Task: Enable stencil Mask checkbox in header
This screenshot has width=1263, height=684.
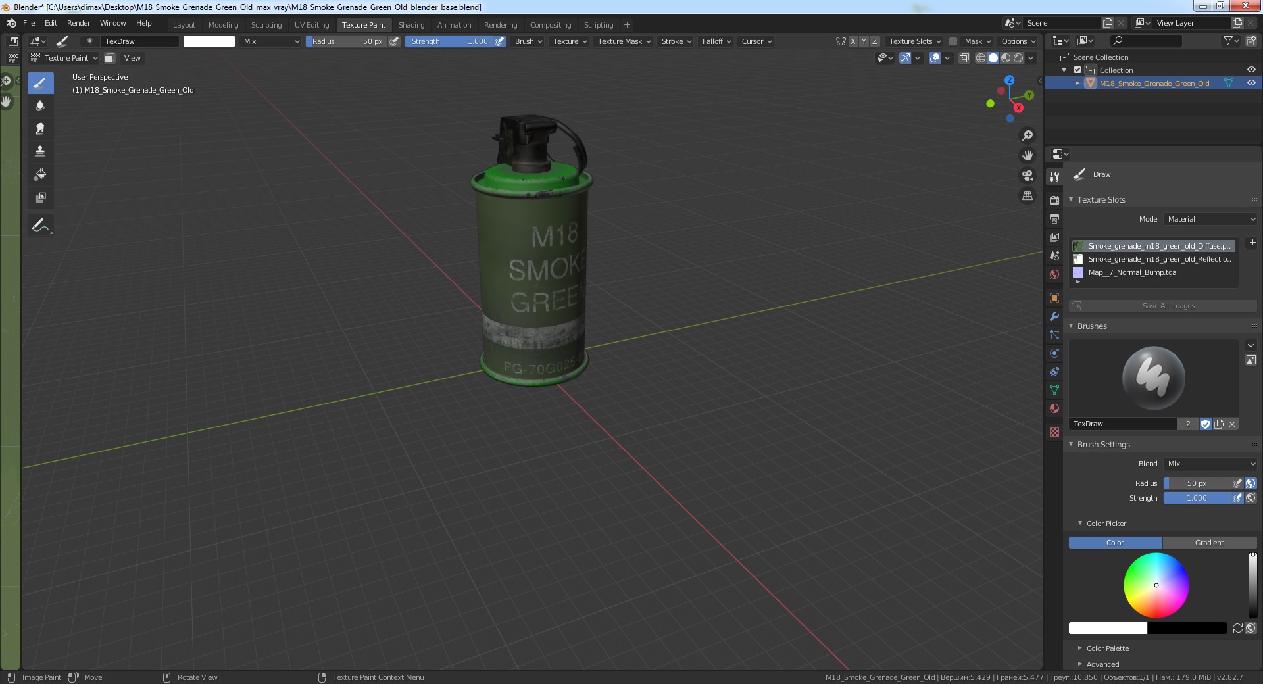Action: click(953, 41)
